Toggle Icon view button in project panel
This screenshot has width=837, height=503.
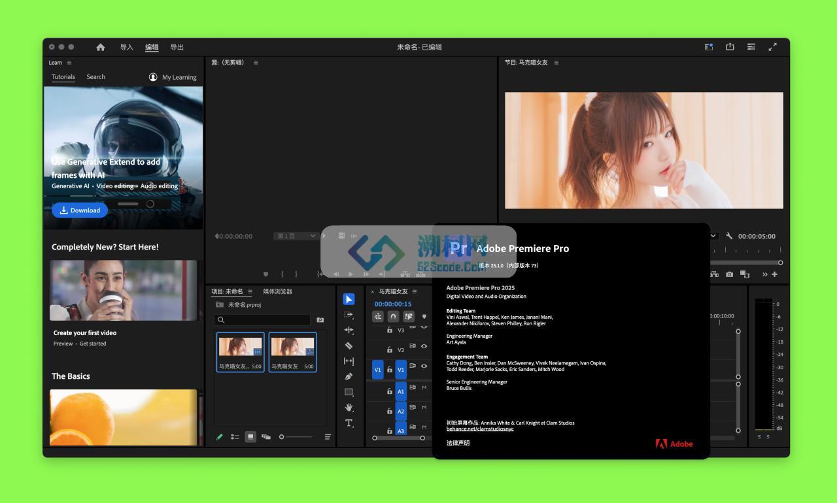[250, 437]
